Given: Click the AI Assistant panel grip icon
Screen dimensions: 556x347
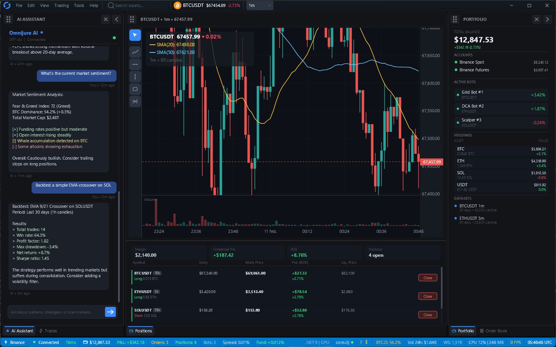Looking at the screenshot, I should pos(8,19).
